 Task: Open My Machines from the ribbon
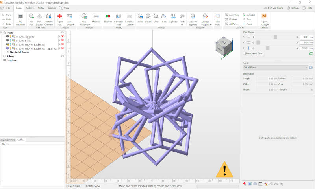[20, 19]
